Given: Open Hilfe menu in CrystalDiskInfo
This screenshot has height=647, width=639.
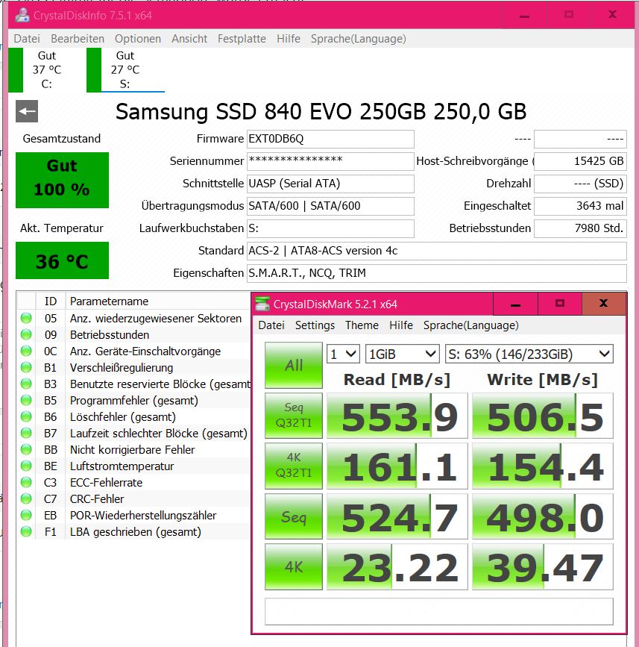Looking at the screenshot, I should [x=288, y=39].
